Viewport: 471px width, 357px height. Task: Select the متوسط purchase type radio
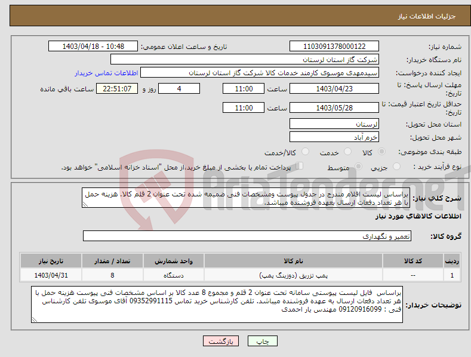point(358,166)
